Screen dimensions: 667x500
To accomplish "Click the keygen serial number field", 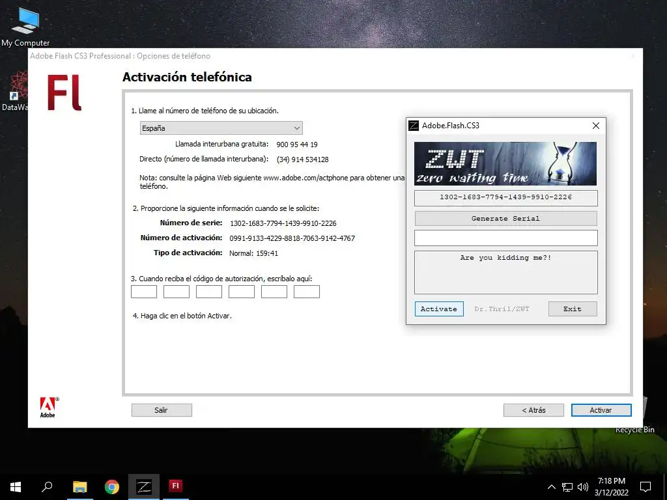I will tap(505, 198).
